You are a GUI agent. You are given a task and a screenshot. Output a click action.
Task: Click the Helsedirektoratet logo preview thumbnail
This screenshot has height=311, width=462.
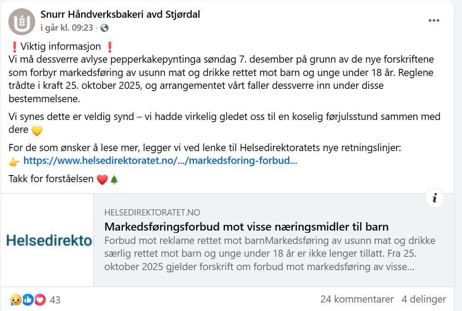pos(49,240)
